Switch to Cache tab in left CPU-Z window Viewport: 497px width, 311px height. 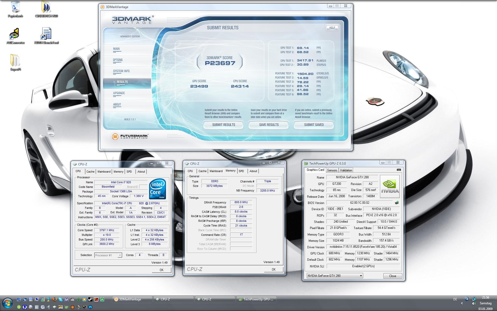click(90, 172)
